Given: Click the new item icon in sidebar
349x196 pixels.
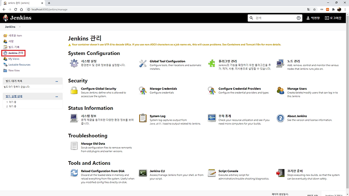Looking at the screenshot, I should (5, 36).
